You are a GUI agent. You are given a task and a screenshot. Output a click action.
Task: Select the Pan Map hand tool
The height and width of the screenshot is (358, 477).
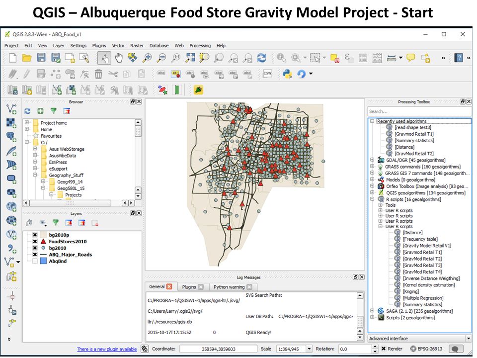(119, 58)
